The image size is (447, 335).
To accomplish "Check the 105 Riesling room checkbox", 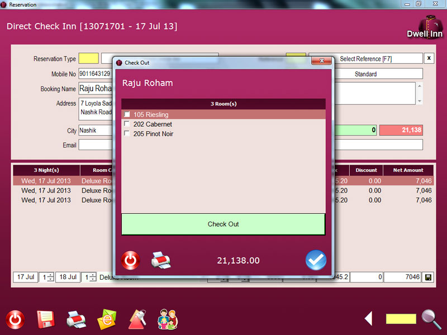I will coord(127,114).
